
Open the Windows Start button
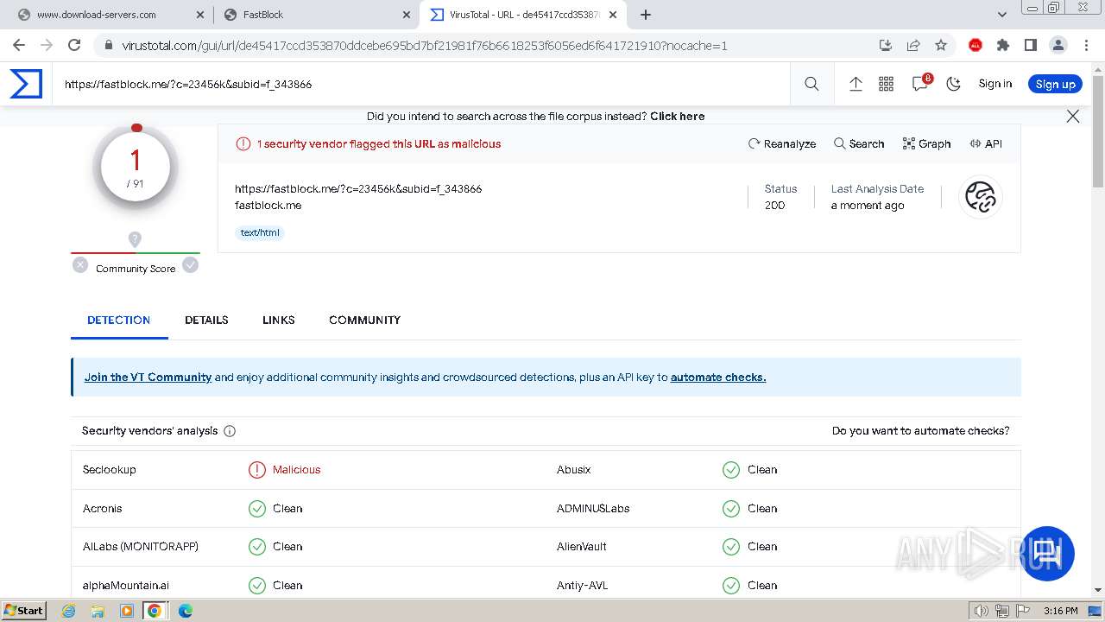[x=24, y=610]
